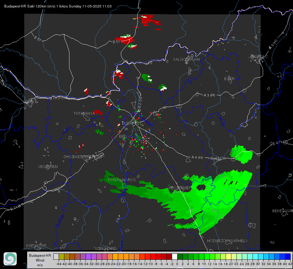The image size is (293, 269).
Task: Select the dark blue swatch between 40 and 42
Action: click(x=288, y=257)
